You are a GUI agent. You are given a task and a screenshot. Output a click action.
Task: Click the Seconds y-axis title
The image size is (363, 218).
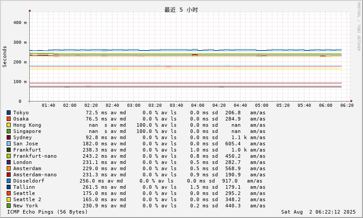click(x=4, y=57)
